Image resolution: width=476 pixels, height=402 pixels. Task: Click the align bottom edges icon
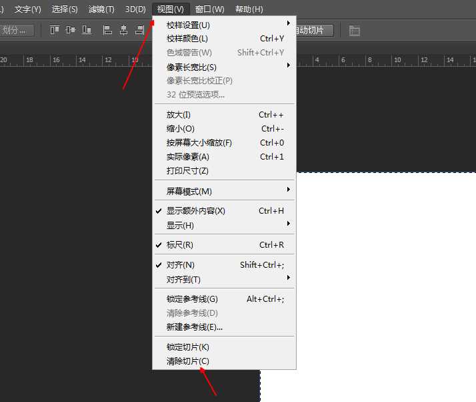pyautogui.click(x=87, y=30)
